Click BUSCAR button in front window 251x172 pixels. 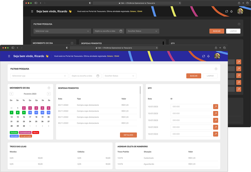pyautogui.click(x=194, y=76)
